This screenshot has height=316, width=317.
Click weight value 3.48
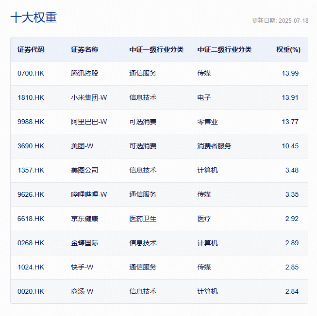[x=292, y=170]
